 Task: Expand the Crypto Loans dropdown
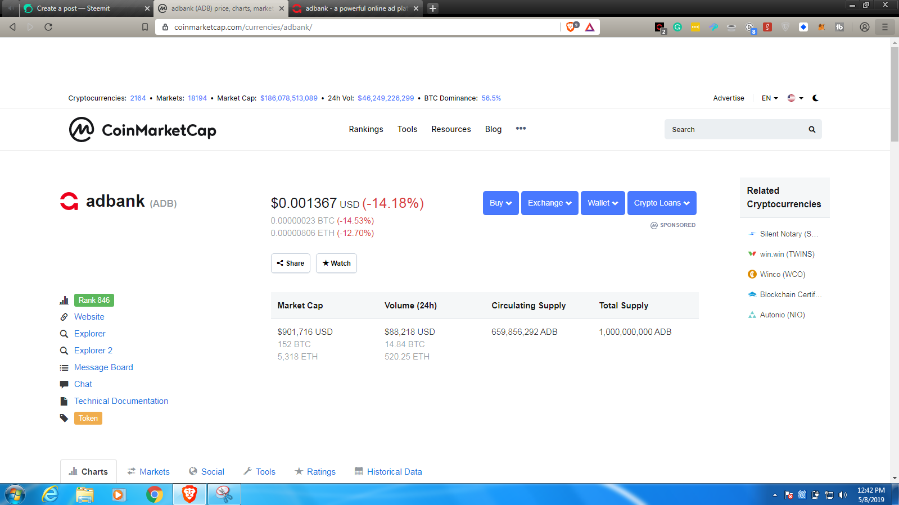[x=662, y=203]
